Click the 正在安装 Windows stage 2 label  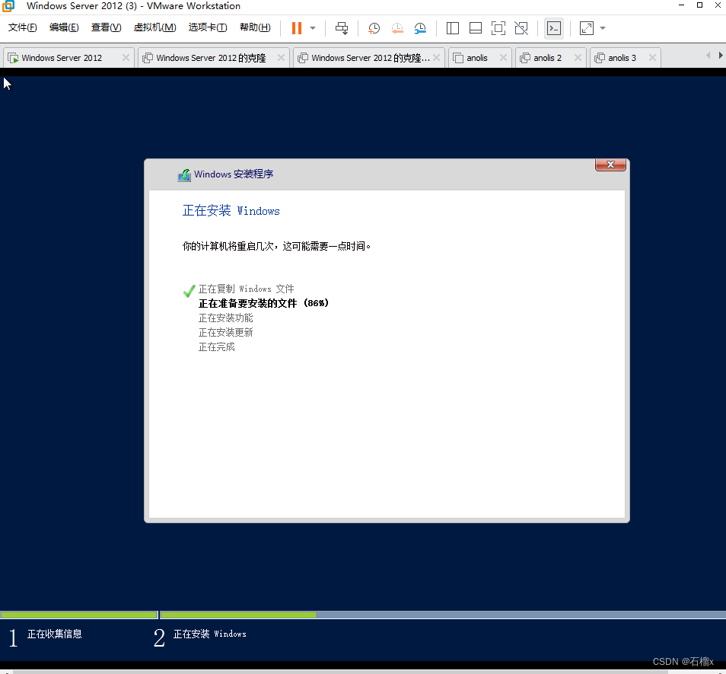(x=210, y=634)
